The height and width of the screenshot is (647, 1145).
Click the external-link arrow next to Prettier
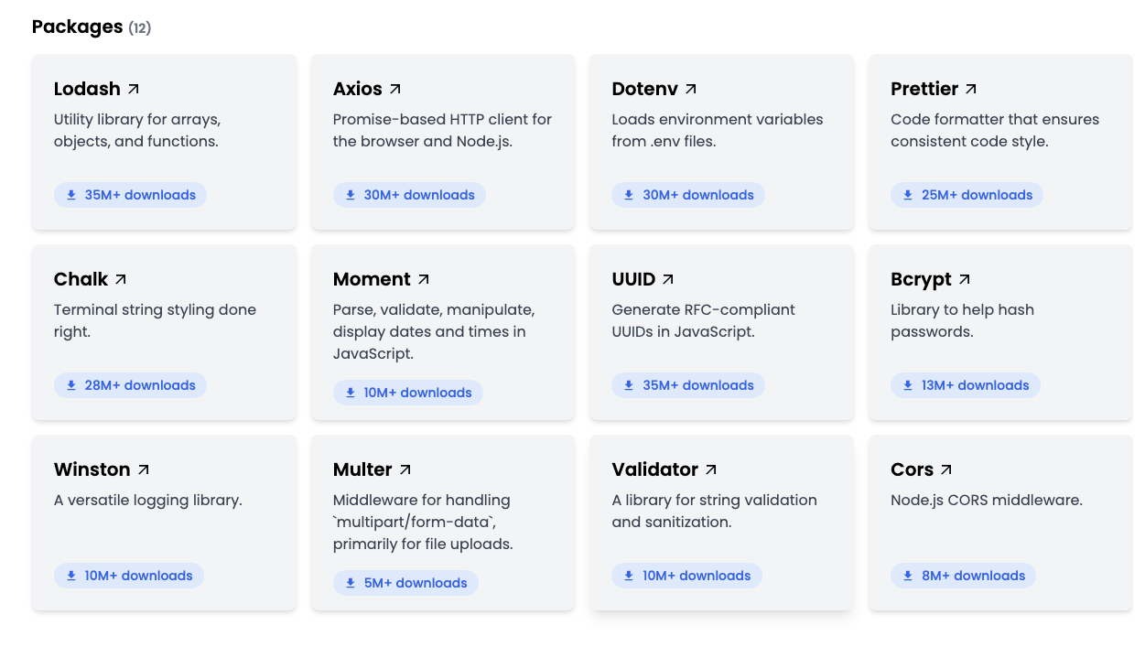(x=971, y=89)
